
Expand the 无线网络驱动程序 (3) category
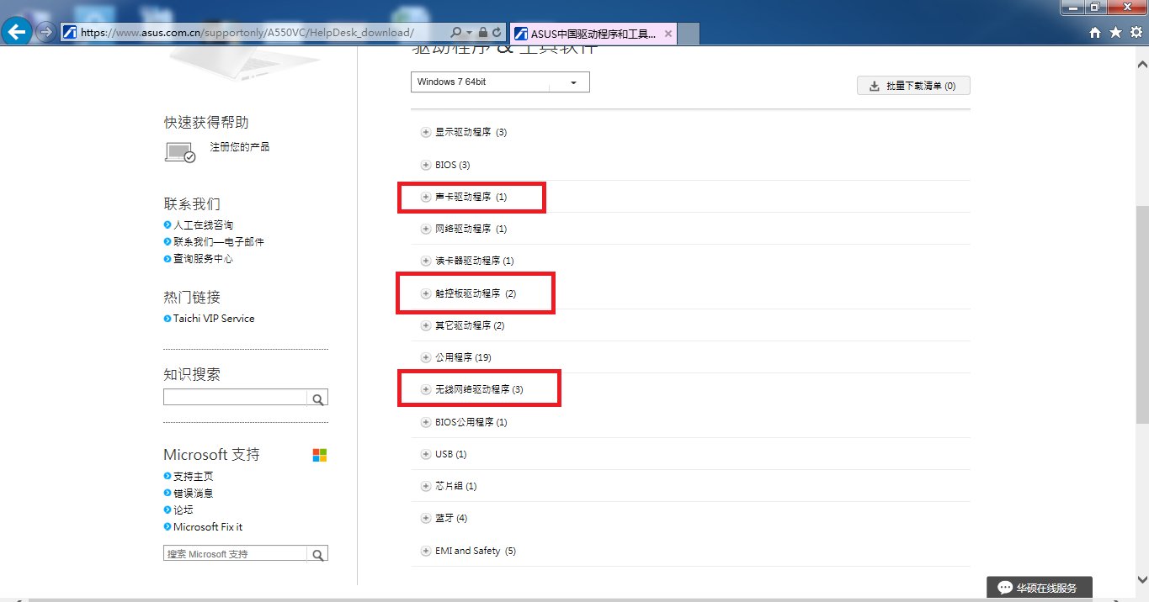point(425,390)
